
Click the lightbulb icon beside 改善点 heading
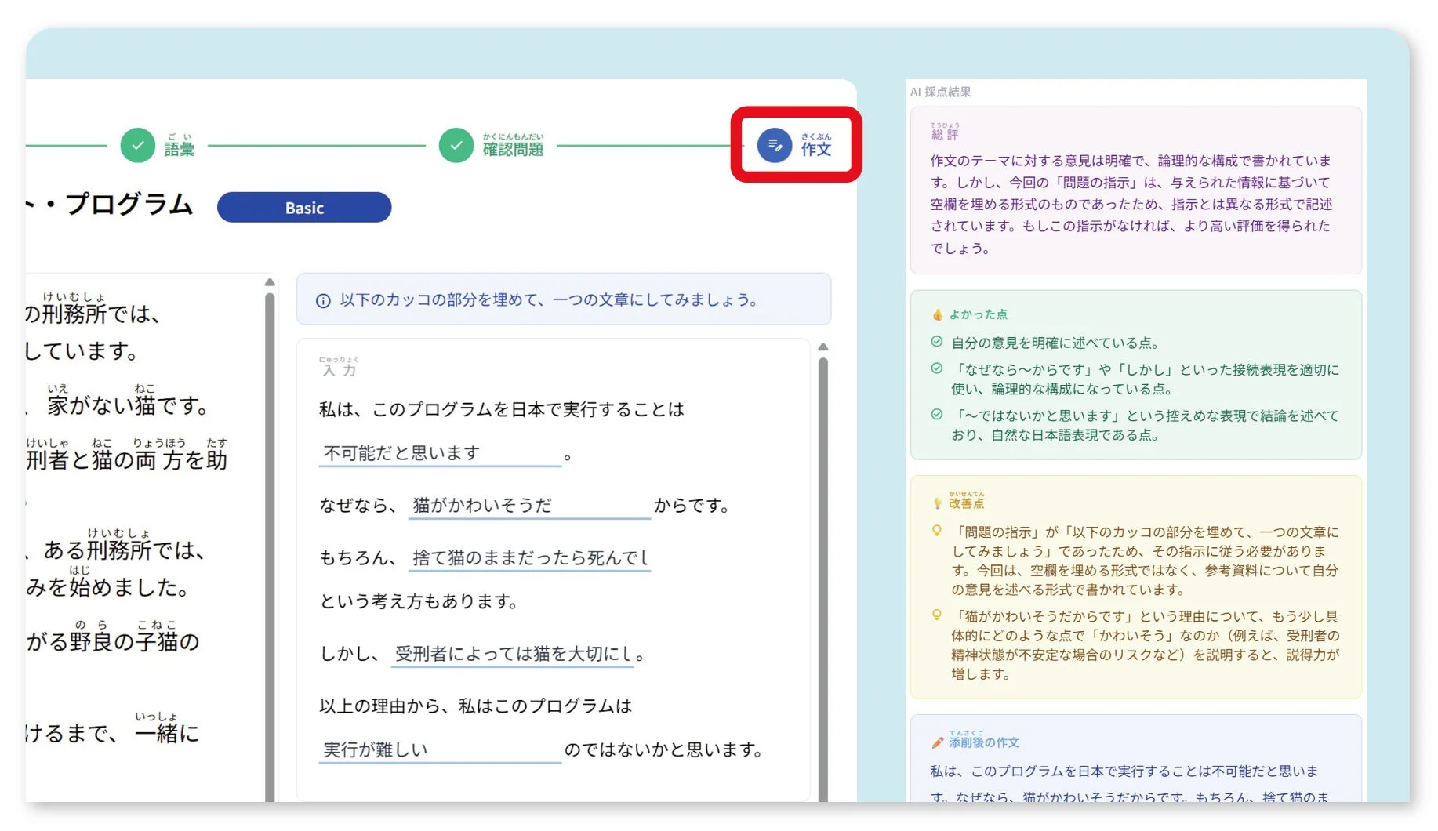[x=937, y=503]
